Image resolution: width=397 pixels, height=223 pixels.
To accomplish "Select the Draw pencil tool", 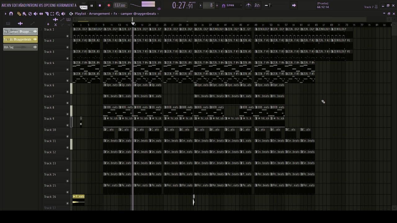I will click(19, 14).
